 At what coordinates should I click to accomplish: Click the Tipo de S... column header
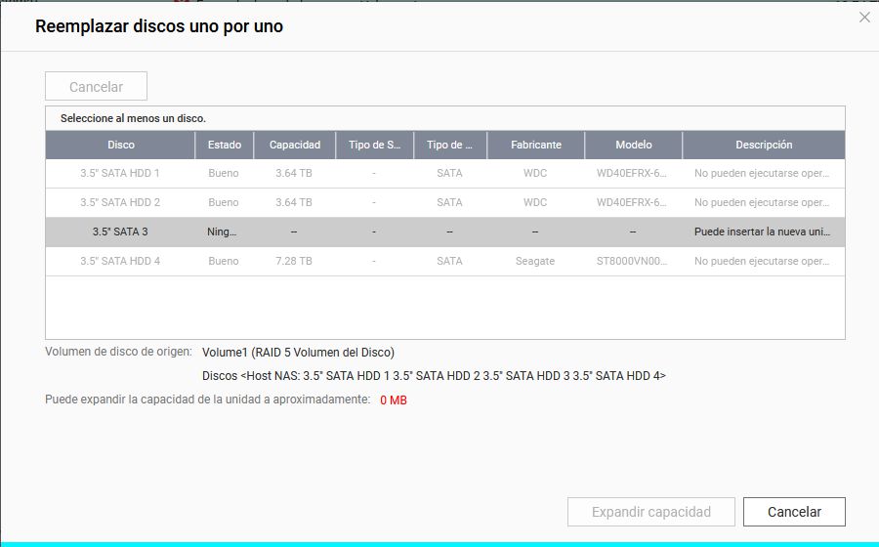tap(374, 145)
